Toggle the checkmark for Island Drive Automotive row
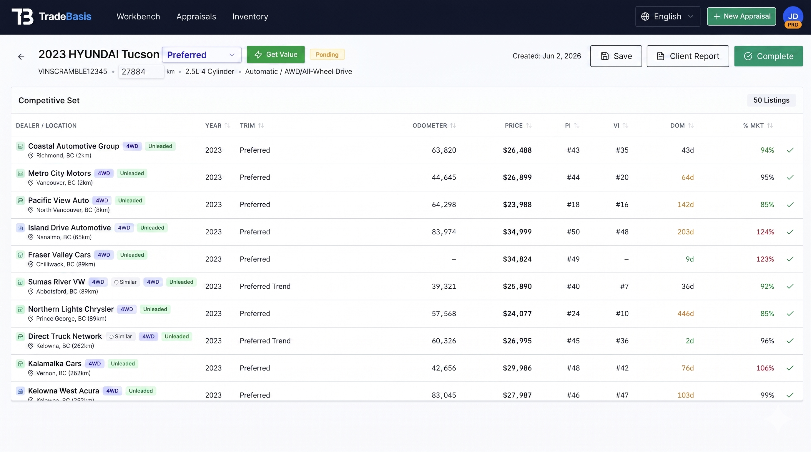The height and width of the screenshot is (452, 811). 790,232
